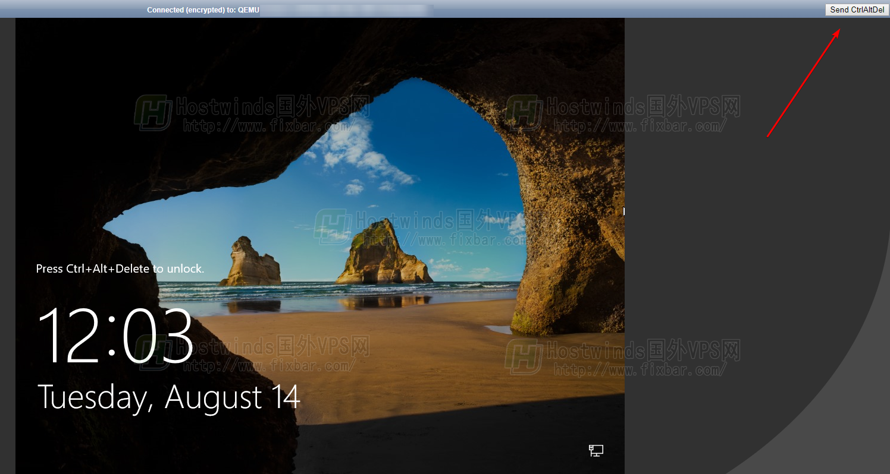This screenshot has width=890, height=474.
Task: Open the network icon on lock screen
Action: point(596,450)
